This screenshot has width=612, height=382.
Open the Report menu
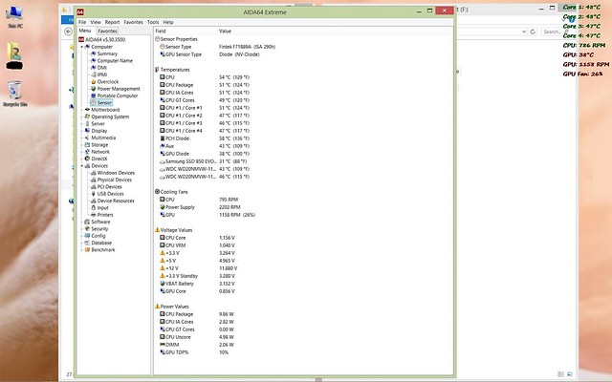point(112,22)
